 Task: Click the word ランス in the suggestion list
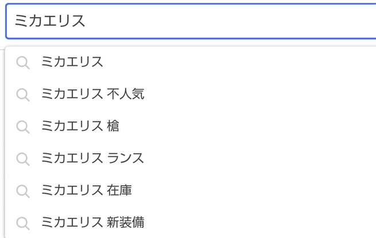(125, 158)
